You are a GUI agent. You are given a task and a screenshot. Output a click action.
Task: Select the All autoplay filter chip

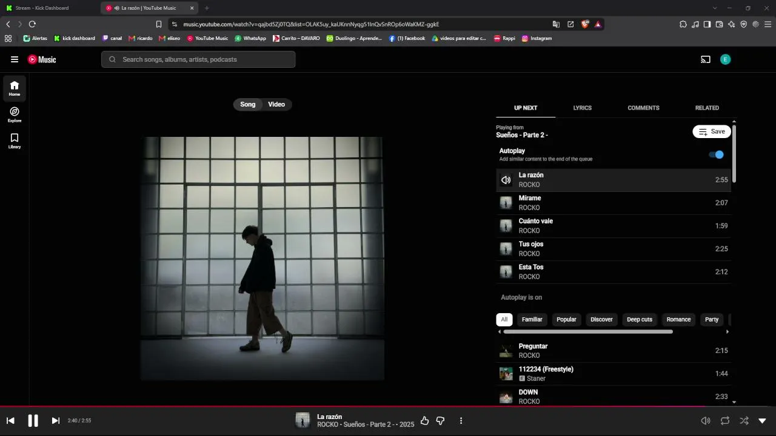[x=504, y=319]
